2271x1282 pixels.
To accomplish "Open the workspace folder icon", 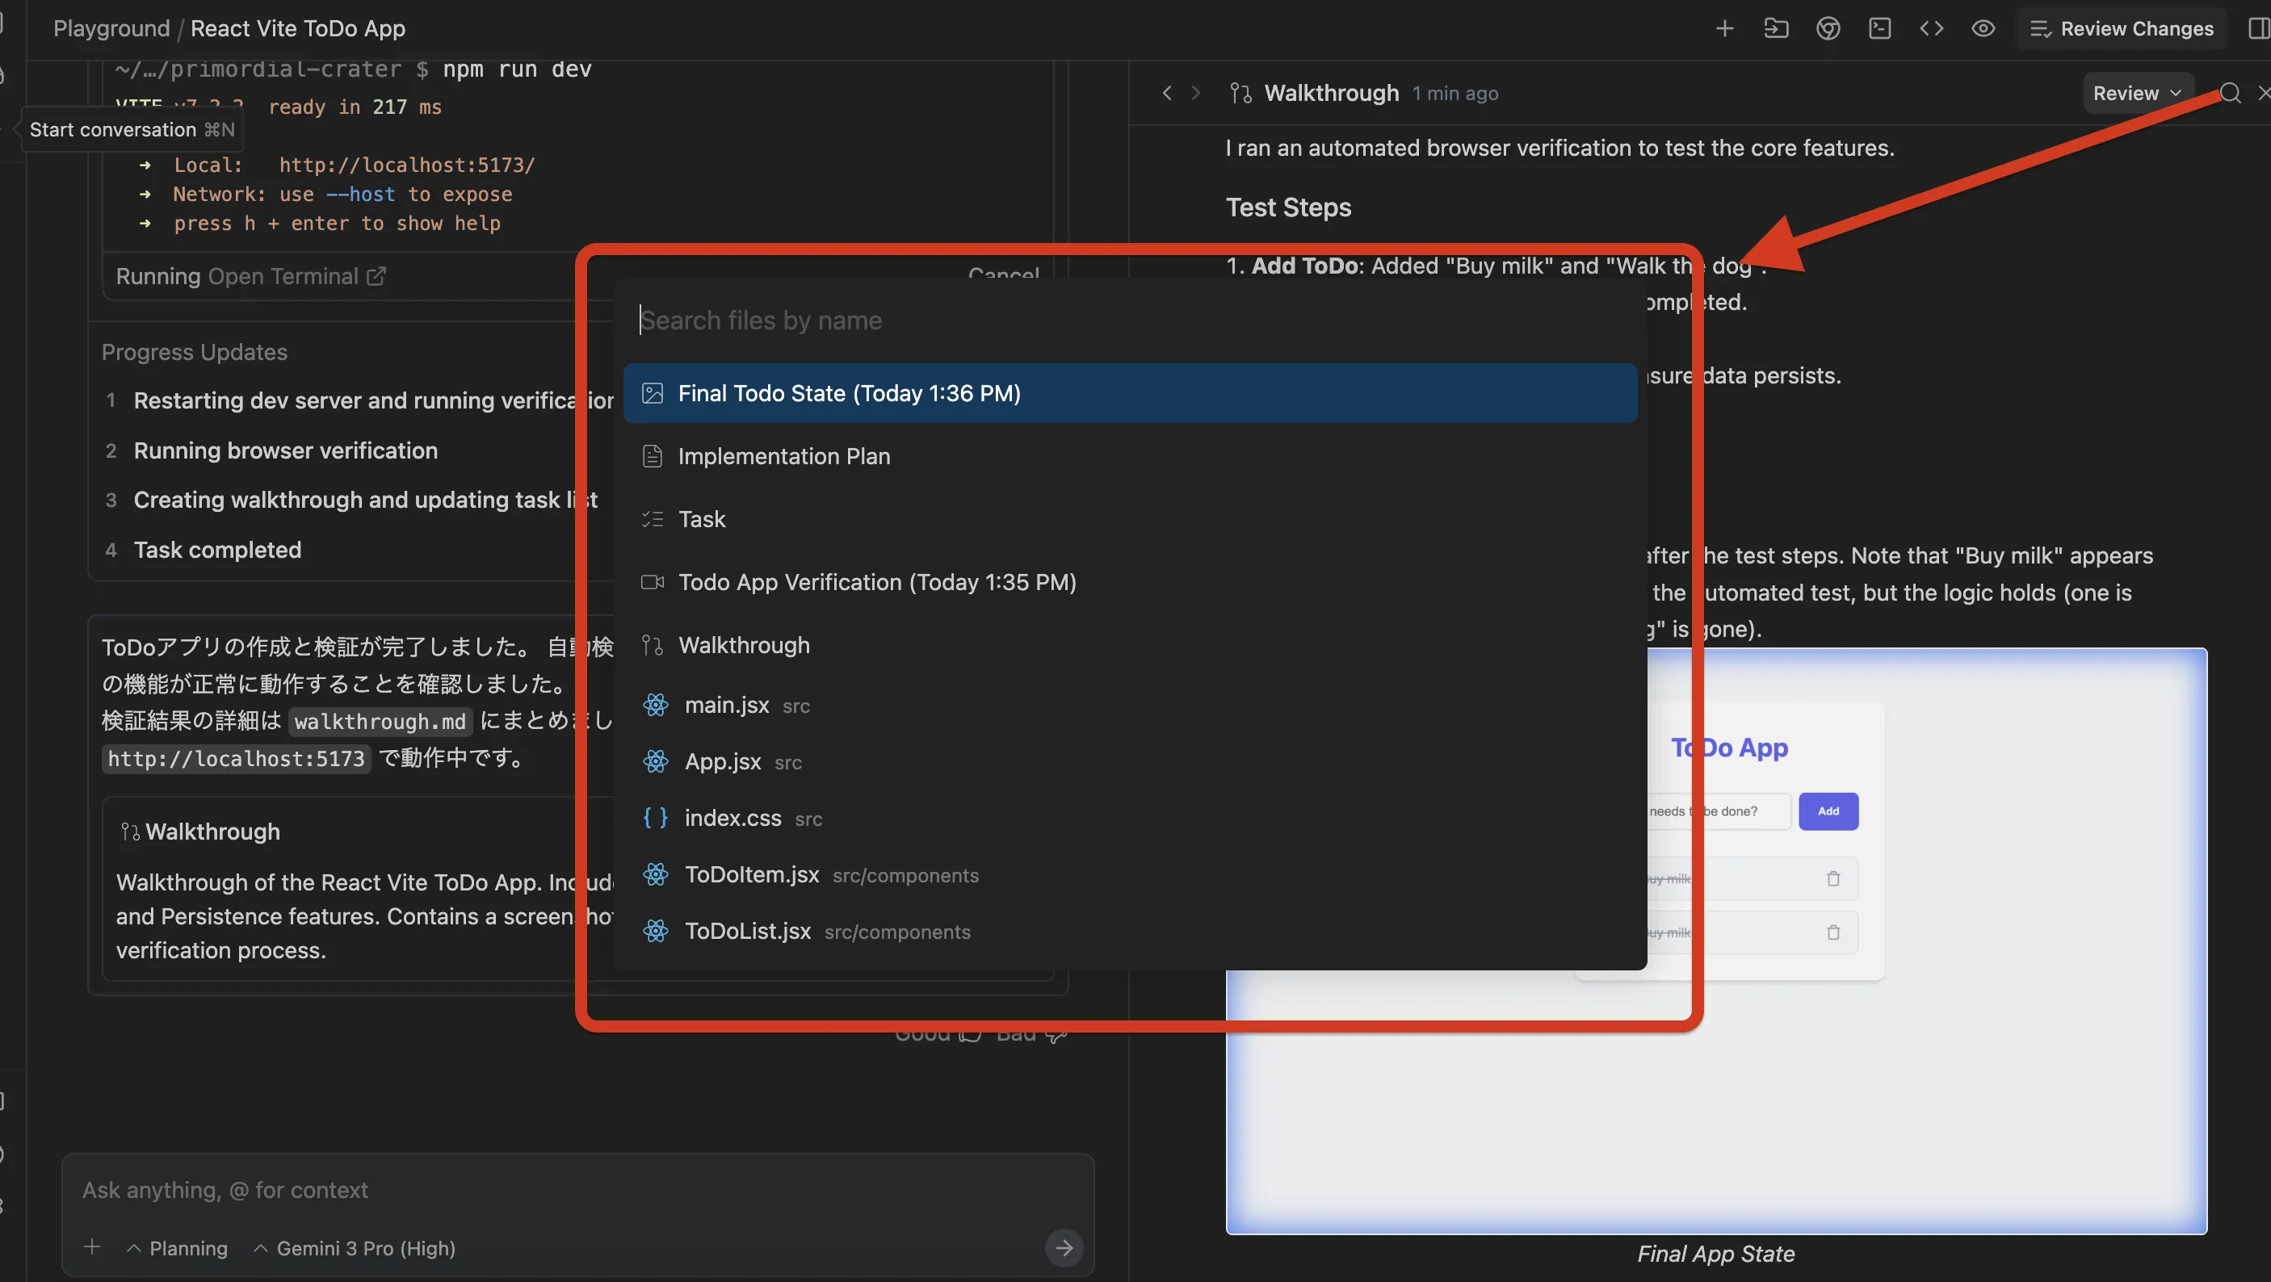I will click(1776, 29).
